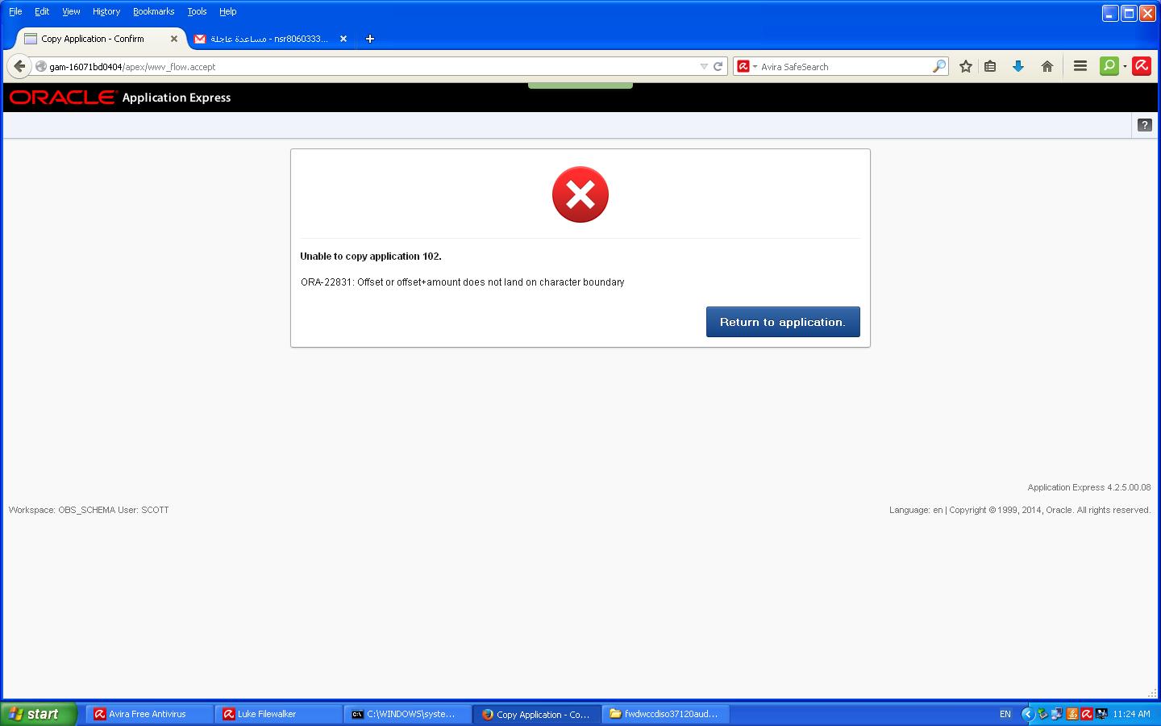Open the Windows start button

pyautogui.click(x=39, y=714)
